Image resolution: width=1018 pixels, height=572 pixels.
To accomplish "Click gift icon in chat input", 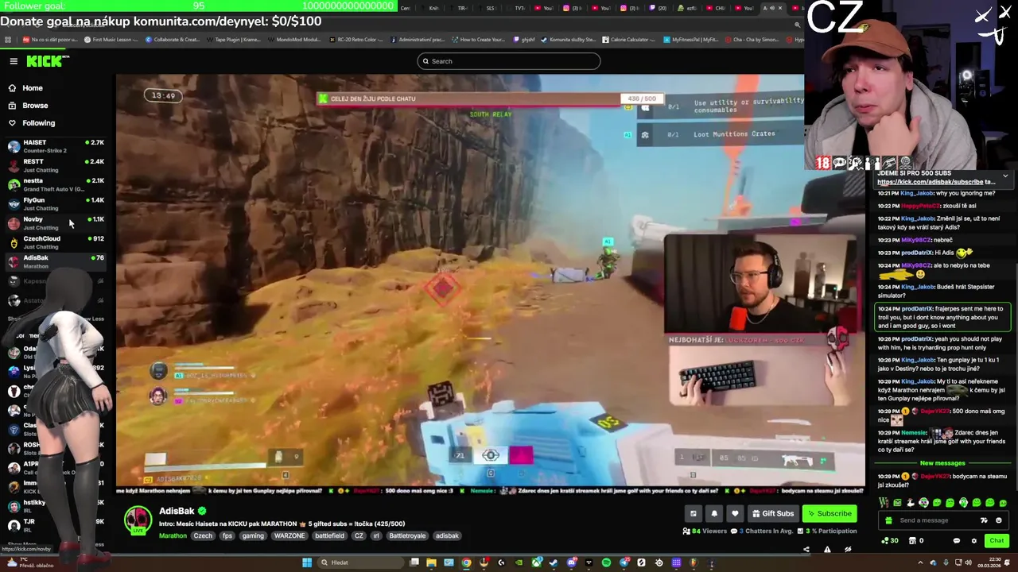I will click(x=888, y=520).
